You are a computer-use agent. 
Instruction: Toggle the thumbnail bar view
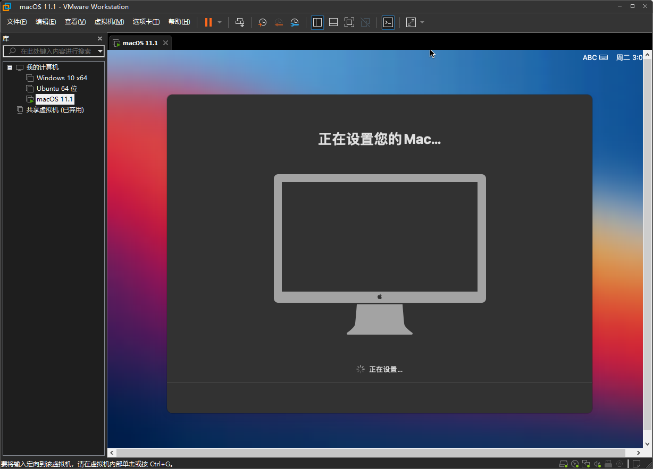point(333,22)
